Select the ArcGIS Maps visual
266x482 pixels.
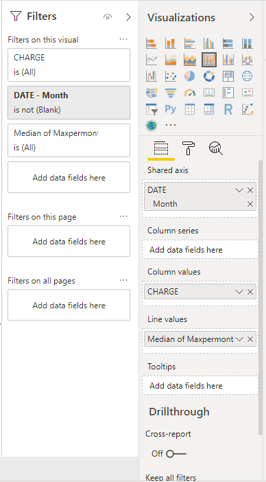[152, 125]
